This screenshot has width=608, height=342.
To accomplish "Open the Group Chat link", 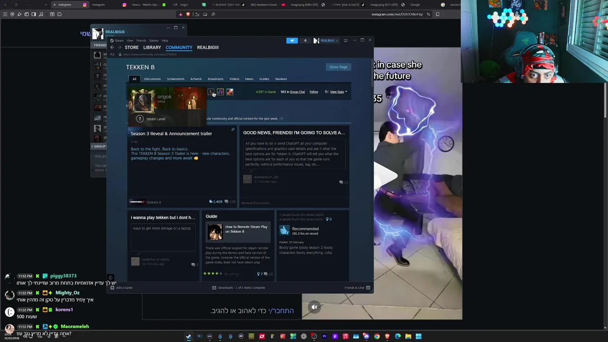I will pyautogui.click(x=297, y=92).
